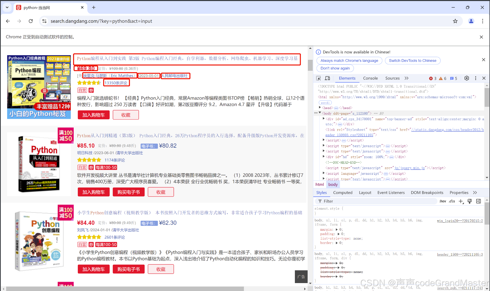This screenshot has width=490, height=291.
Task: Show more DevTools panels chevron
Action: (407, 78)
